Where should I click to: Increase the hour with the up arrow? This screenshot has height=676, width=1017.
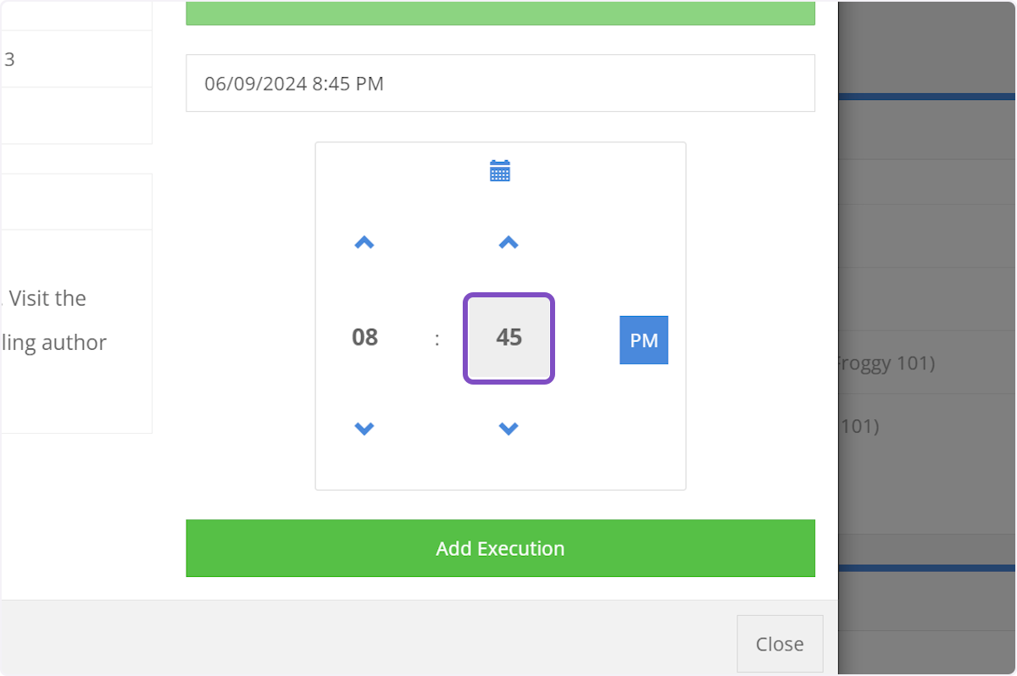pyautogui.click(x=364, y=243)
